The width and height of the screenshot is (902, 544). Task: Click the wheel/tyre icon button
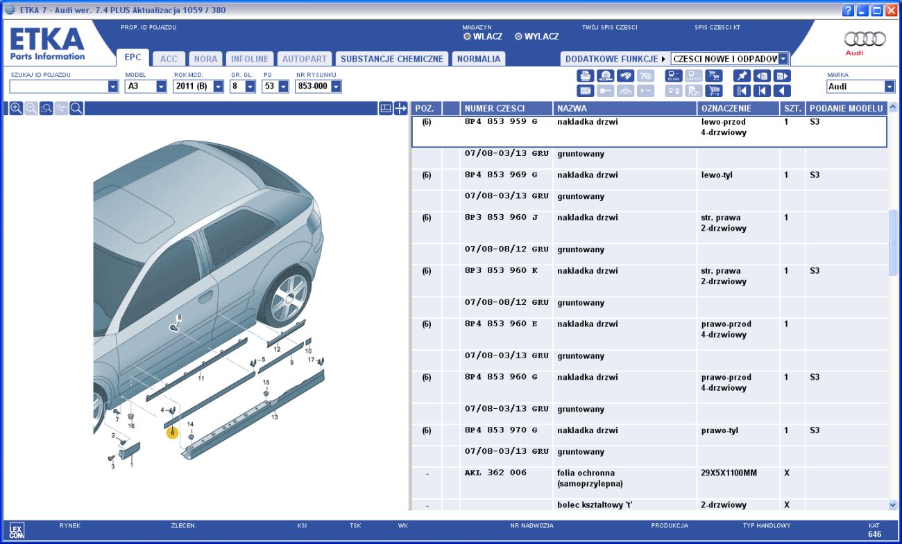point(605,76)
